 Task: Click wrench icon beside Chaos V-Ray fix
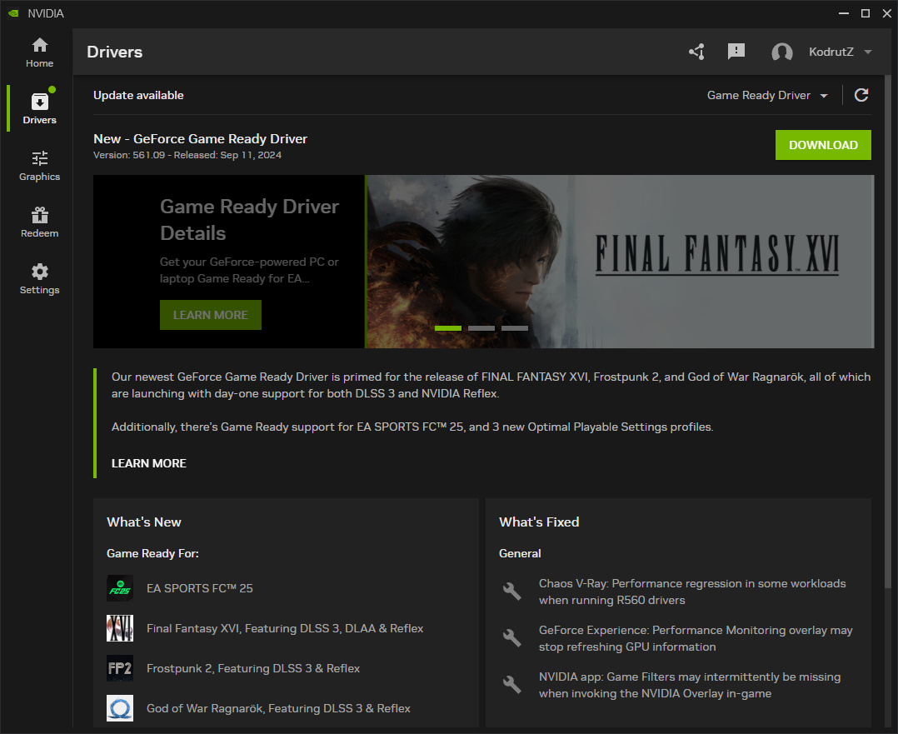coord(512,592)
